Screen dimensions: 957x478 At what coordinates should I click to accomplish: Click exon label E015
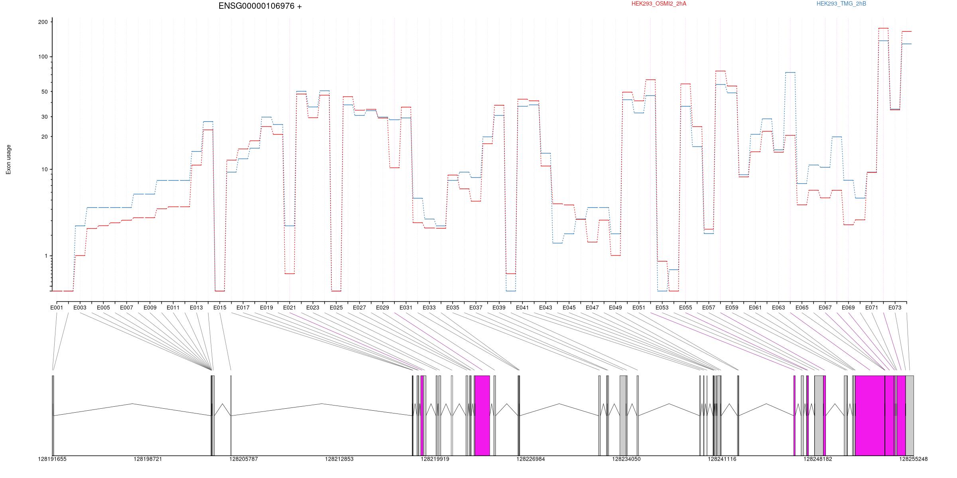220,308
